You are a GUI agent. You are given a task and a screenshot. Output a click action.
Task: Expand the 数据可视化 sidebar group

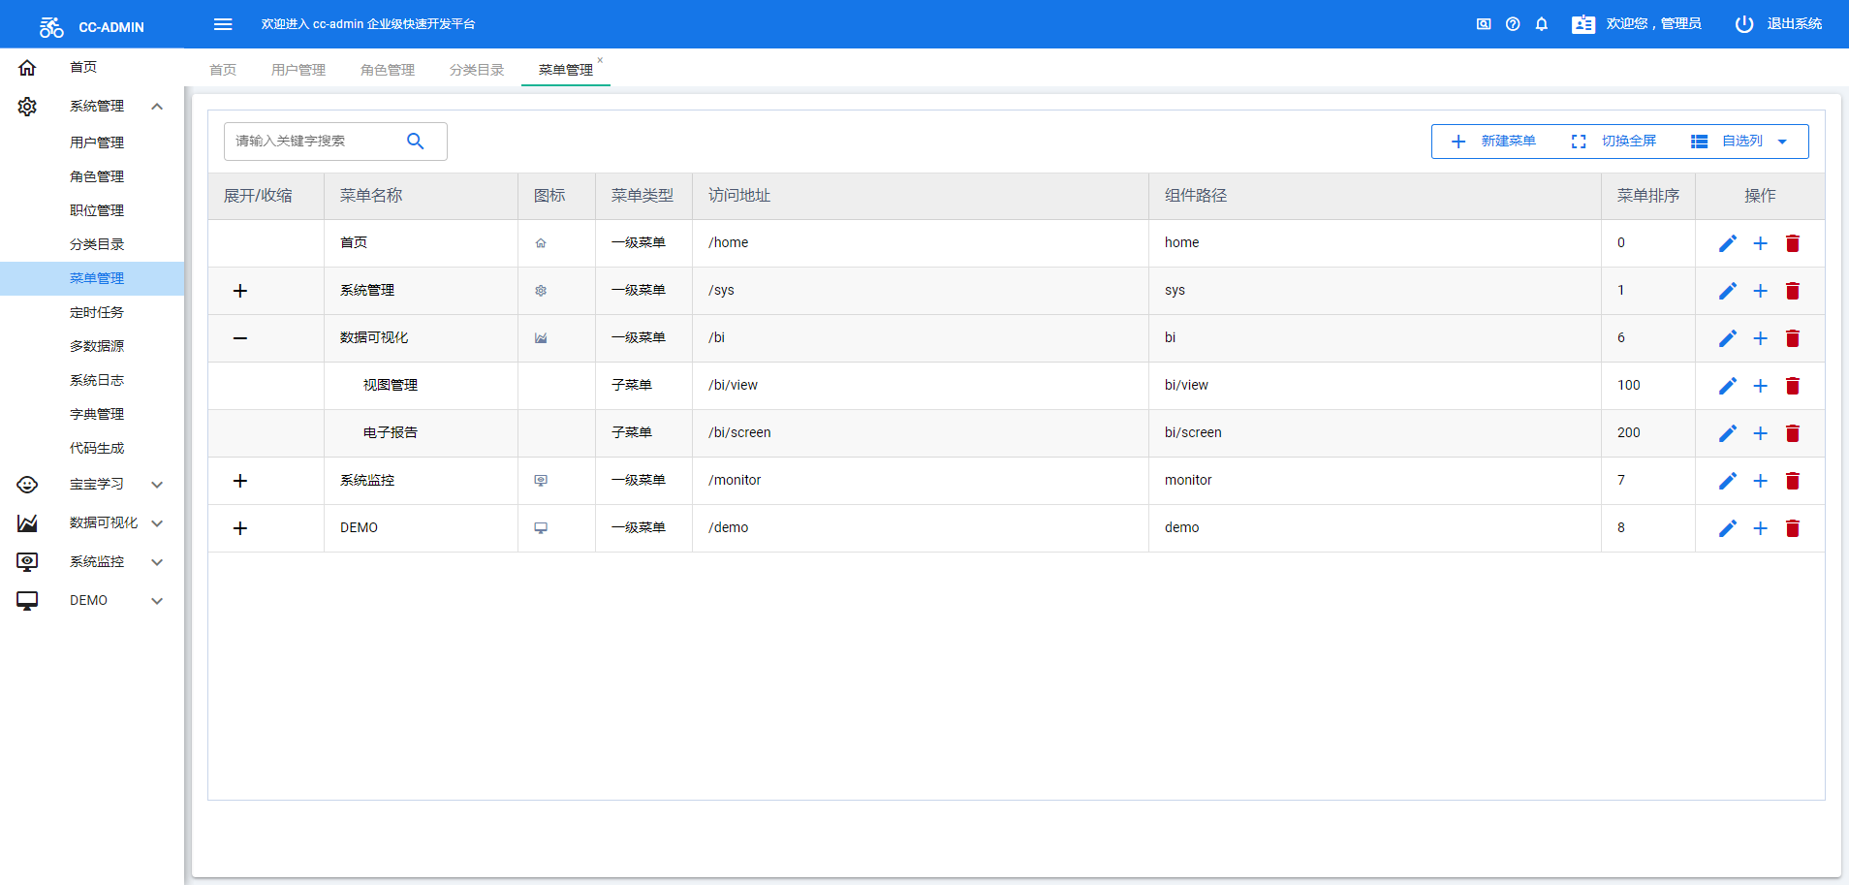click(157, 523)
